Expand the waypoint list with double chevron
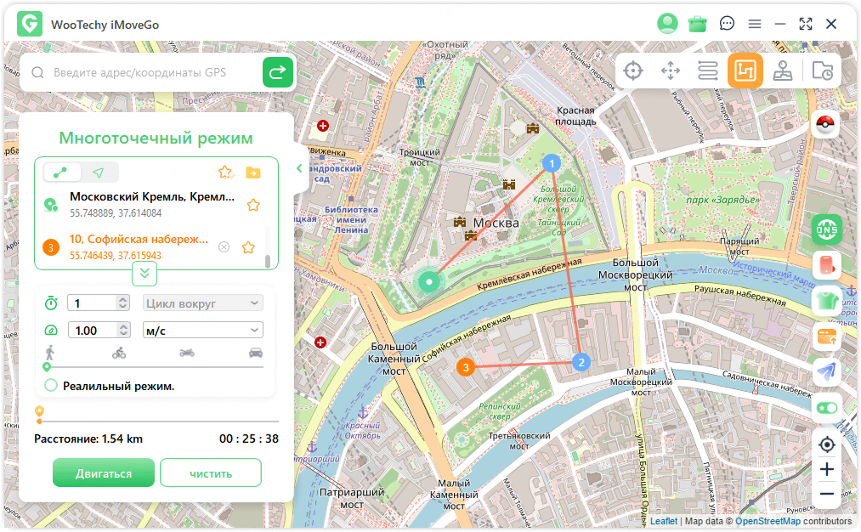 pyautogui.click(x=144, y=273)
